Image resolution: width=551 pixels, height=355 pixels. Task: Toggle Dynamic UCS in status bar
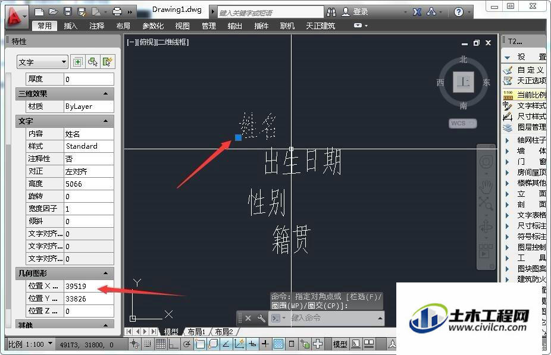tap(239, 344)
